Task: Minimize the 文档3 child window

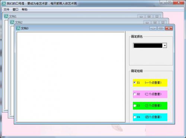Action: (x=153, y=28)
